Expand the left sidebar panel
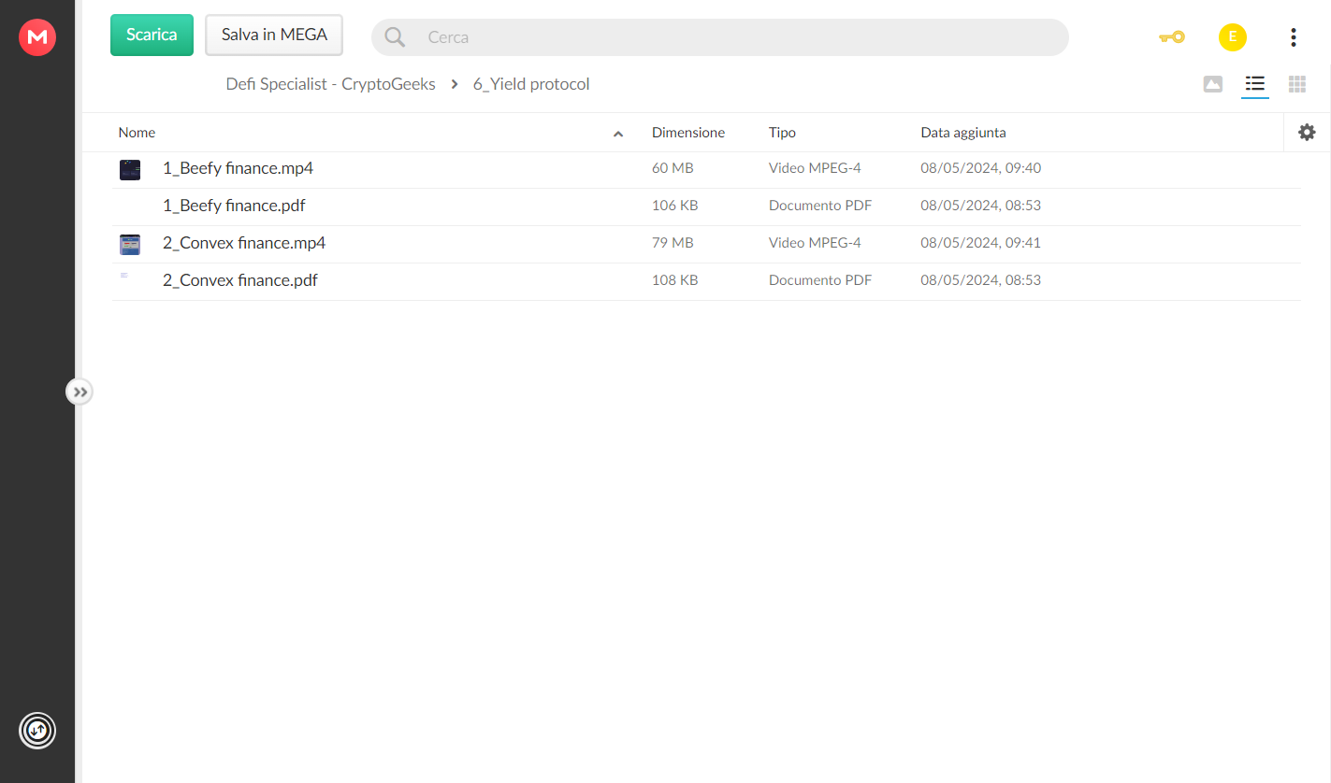Screen dimensions: 1331x783 point(80,391)
